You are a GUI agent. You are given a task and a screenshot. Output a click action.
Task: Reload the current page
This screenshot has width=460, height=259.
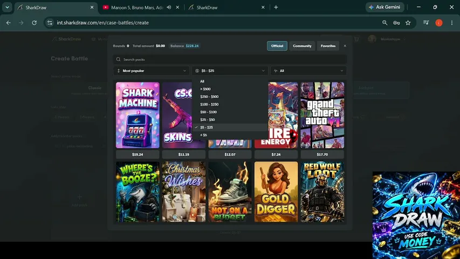click(x=35, y=23)
